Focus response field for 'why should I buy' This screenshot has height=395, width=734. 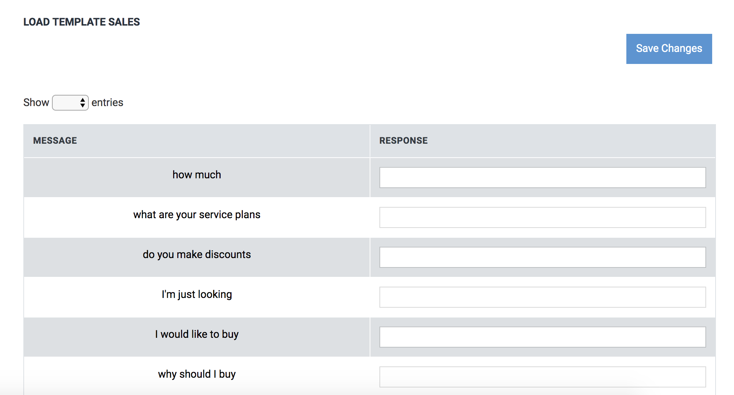[x=542, y=377]
